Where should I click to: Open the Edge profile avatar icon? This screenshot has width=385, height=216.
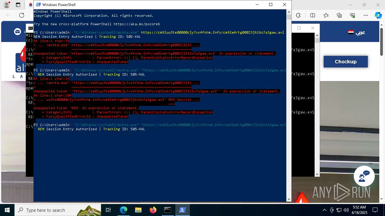pyautogui.click(x=7, y=5)
